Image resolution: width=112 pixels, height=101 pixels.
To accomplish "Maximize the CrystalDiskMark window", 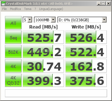I will [103, 4].
